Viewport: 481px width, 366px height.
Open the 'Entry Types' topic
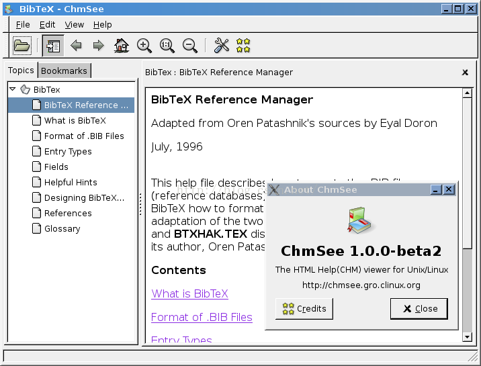(68, 151)
